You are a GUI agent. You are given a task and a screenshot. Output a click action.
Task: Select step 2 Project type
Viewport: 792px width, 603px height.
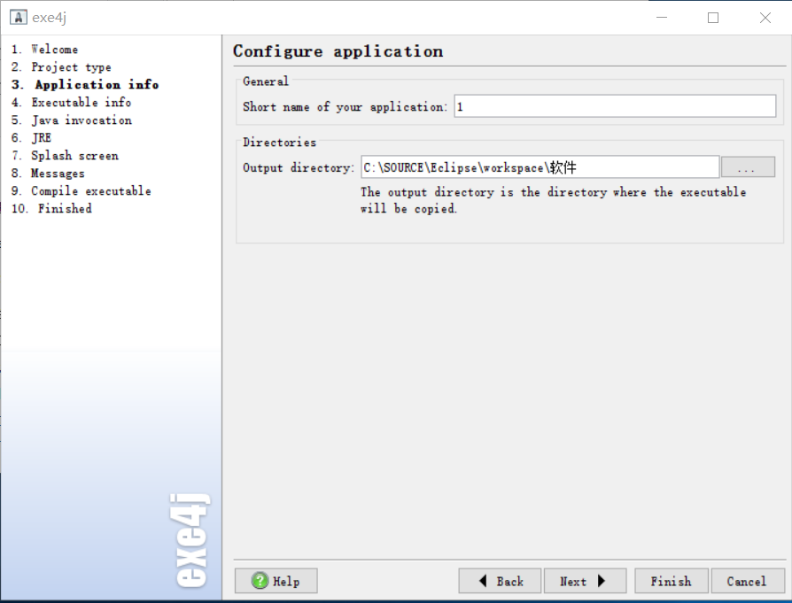tap(61, 67)
